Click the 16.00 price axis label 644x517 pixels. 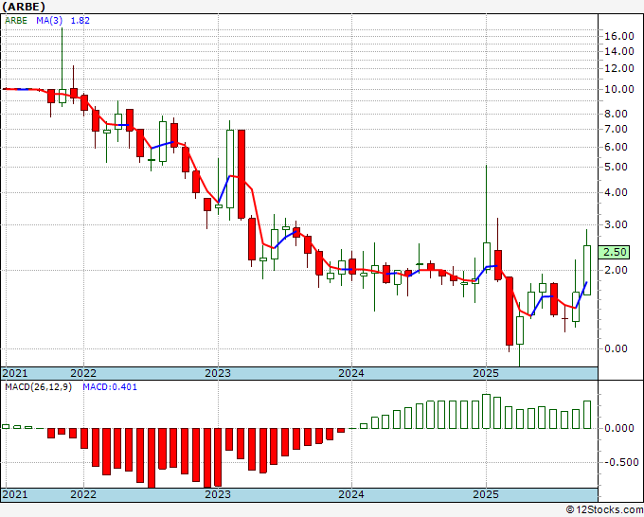[619, 36]
